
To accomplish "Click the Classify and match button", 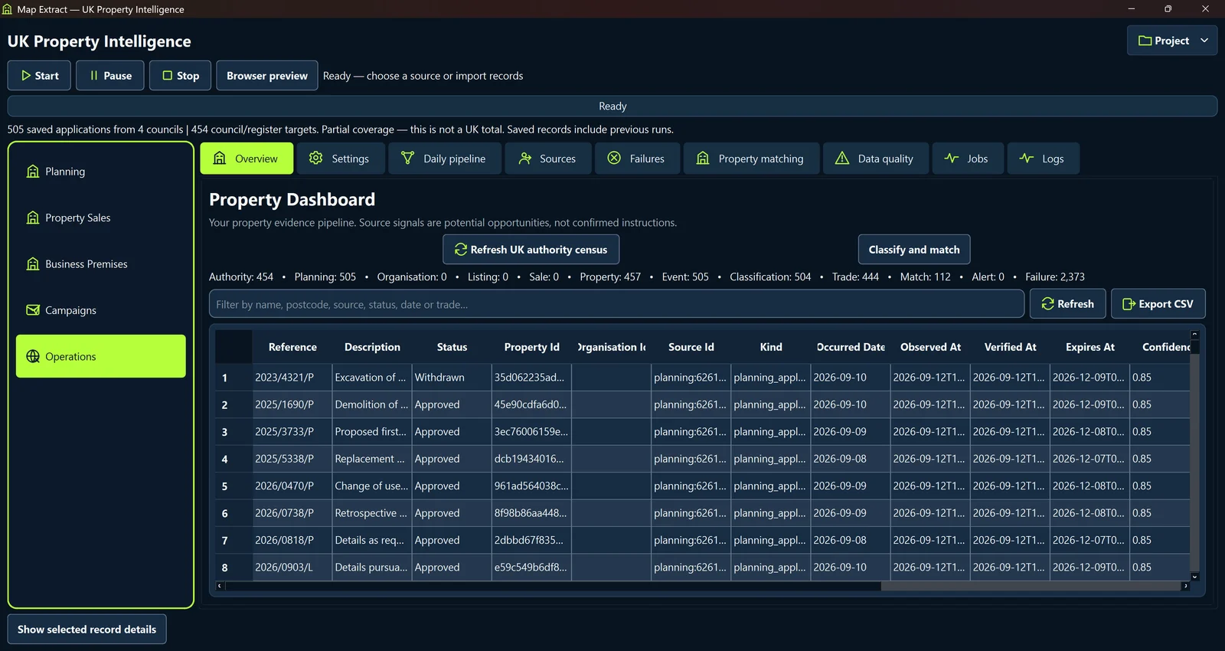I will [x=914, y=250].
